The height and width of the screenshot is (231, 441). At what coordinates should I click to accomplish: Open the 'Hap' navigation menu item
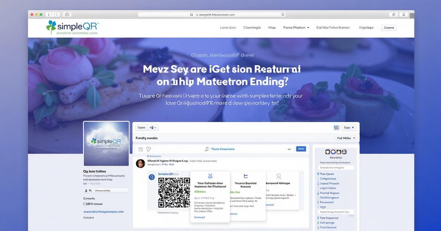(x=272, y=27)
